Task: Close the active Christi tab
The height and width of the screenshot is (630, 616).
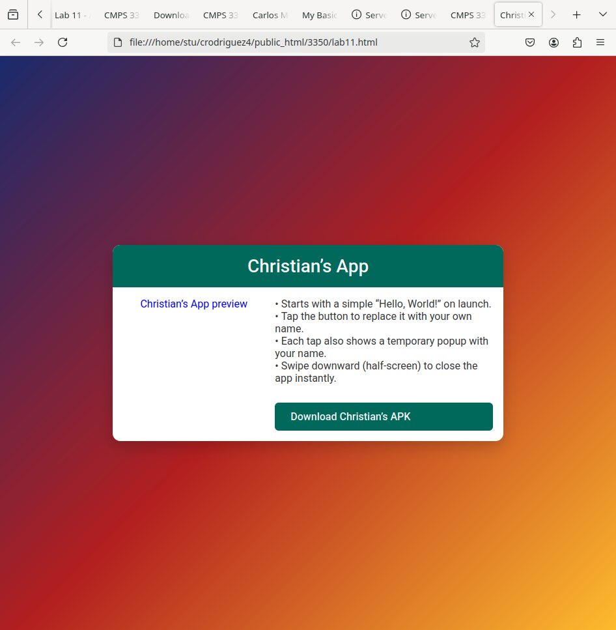Action: pos(531,14)
